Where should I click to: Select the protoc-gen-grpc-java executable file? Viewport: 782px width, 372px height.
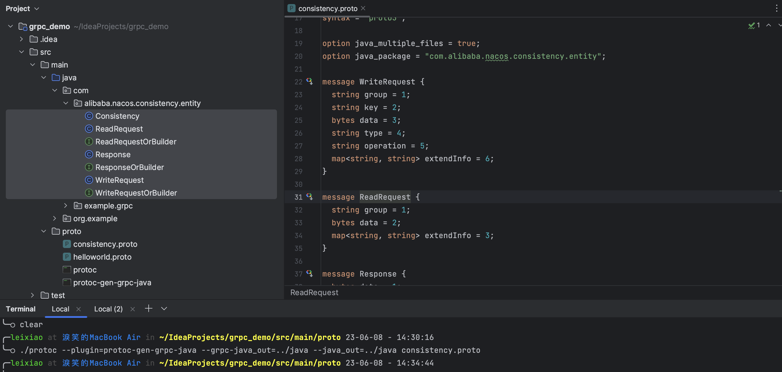coord(112,282)
